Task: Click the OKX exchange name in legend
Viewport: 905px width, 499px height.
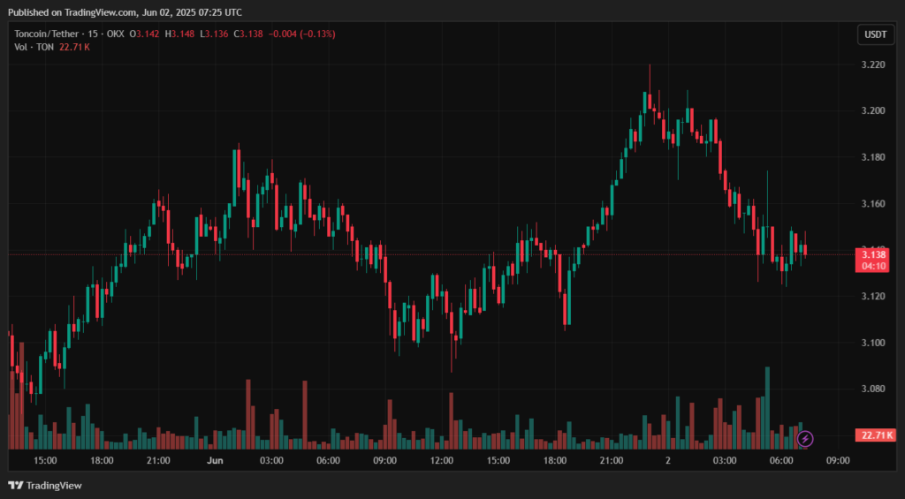Action: [114, 34]
